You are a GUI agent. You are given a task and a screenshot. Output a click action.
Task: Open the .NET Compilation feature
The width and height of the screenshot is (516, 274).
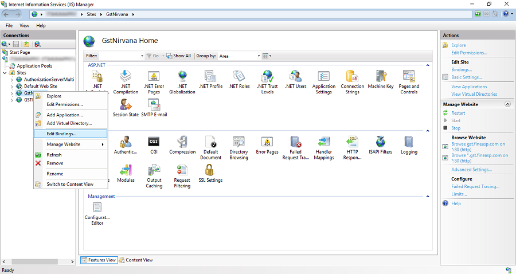[126, 82]
